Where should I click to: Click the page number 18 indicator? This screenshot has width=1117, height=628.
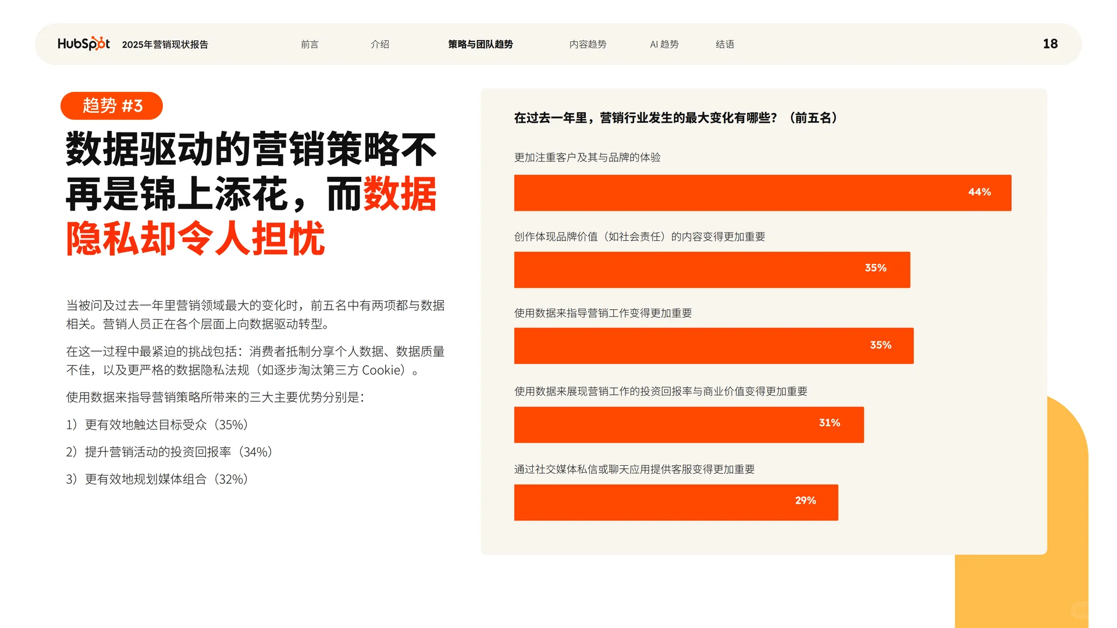[x=1049, y=44]
